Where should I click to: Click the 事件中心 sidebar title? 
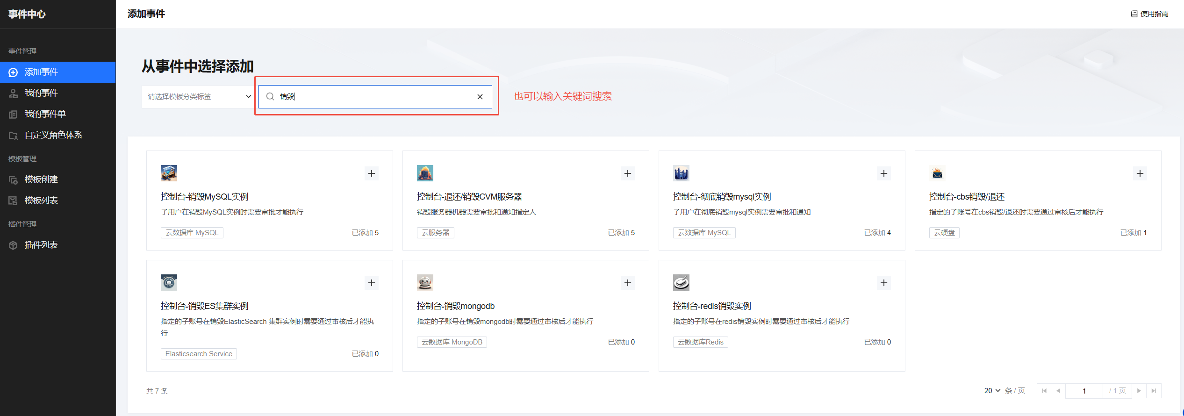pos(27,14)
